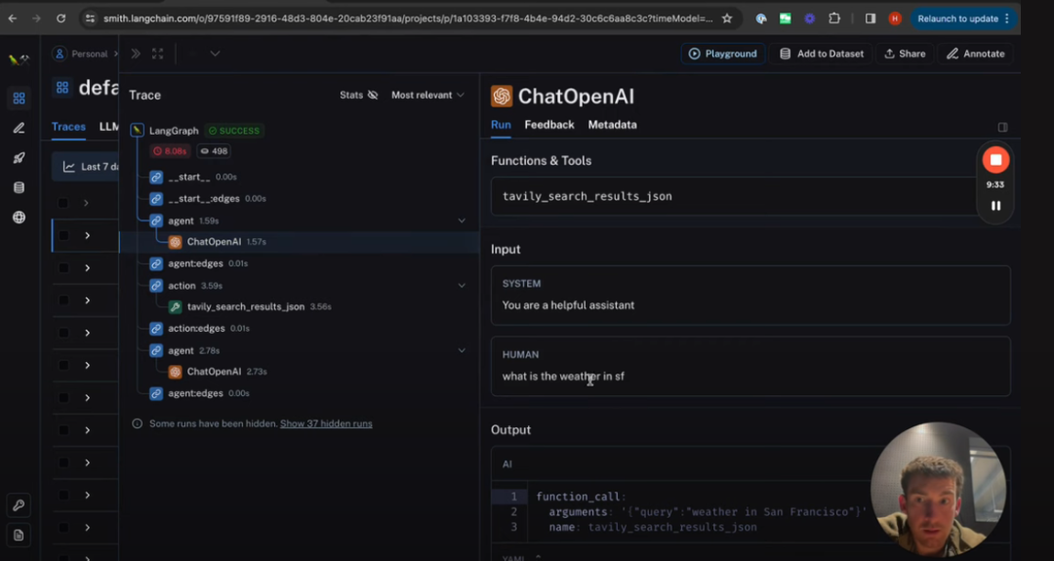Click the Add to Dataset button
Viewport: 1054px width, 561px height.
821,54
